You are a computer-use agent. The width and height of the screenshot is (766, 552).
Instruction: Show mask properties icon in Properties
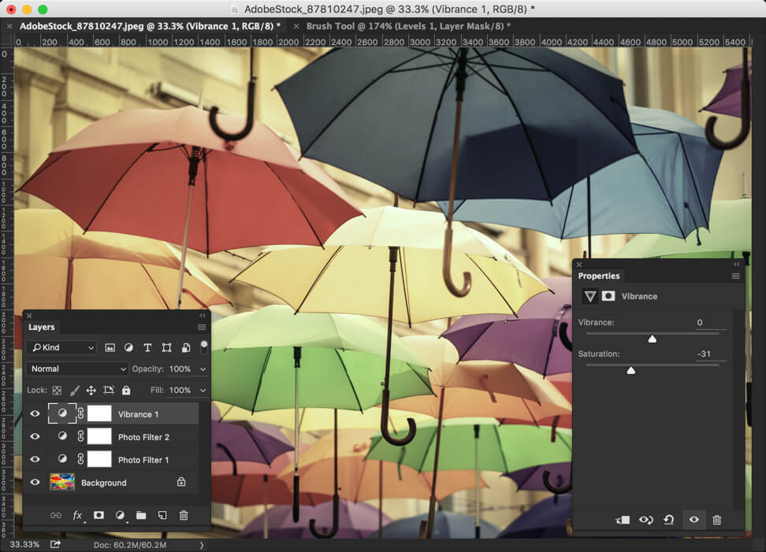click(x=608, y=296)
